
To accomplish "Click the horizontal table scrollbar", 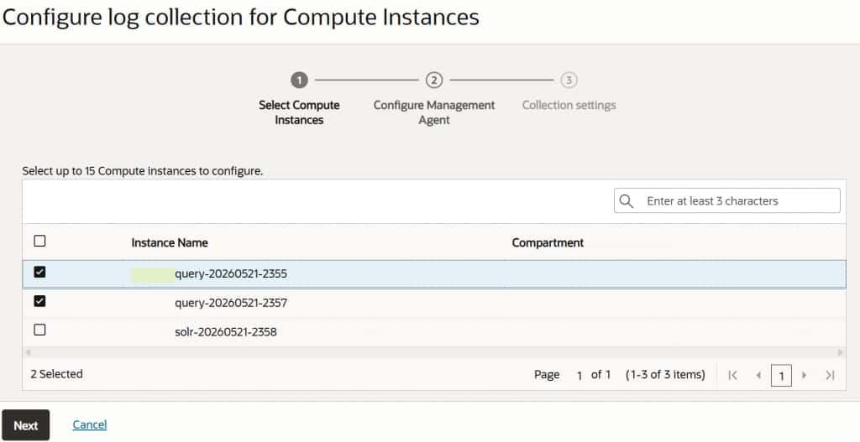I will coord(434,352).
